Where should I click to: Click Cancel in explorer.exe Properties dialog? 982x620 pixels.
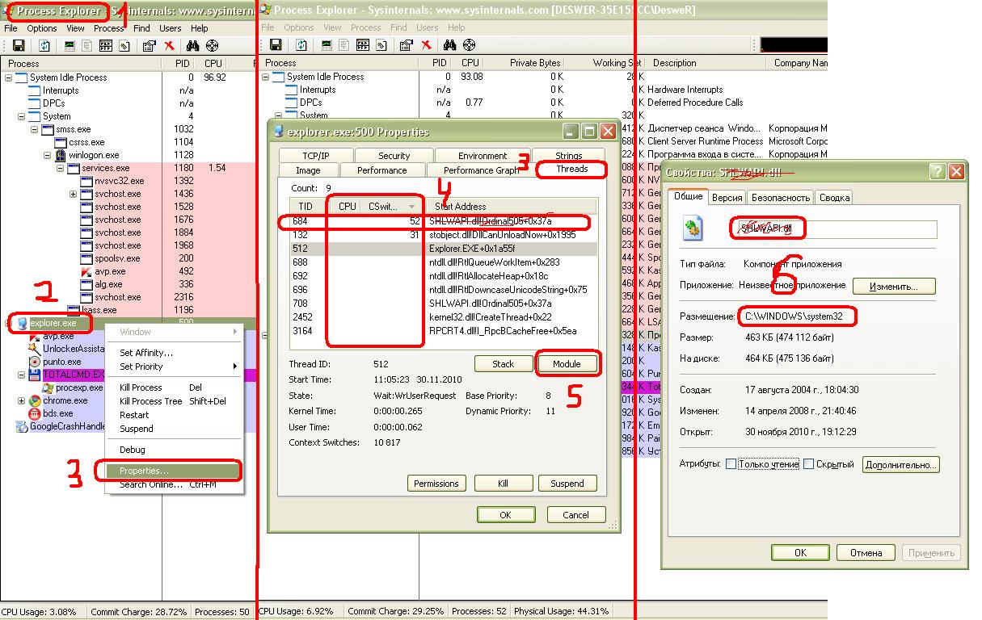tap(575, 514)
